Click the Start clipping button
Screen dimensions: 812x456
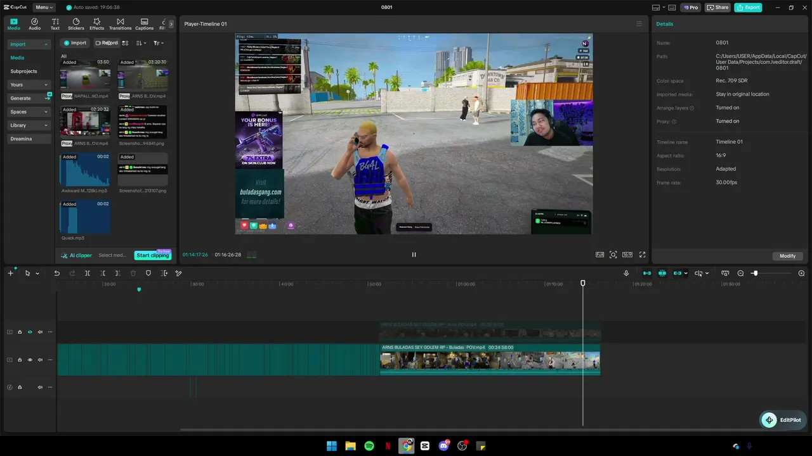pos(153,255)
